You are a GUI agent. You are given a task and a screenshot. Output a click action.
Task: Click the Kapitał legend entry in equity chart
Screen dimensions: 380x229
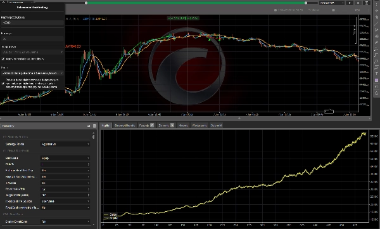tap(110, 218)
